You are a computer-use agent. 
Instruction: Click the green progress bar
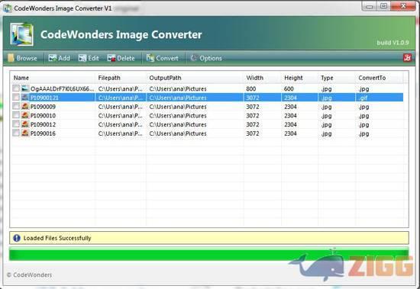(x=209, y=254)
